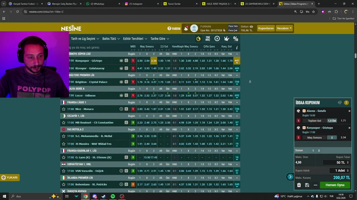The image size is (357, 200).
Task: Switch to HALİL RIFAT PAŞADA tab
Action: click(x=219, y=4)
